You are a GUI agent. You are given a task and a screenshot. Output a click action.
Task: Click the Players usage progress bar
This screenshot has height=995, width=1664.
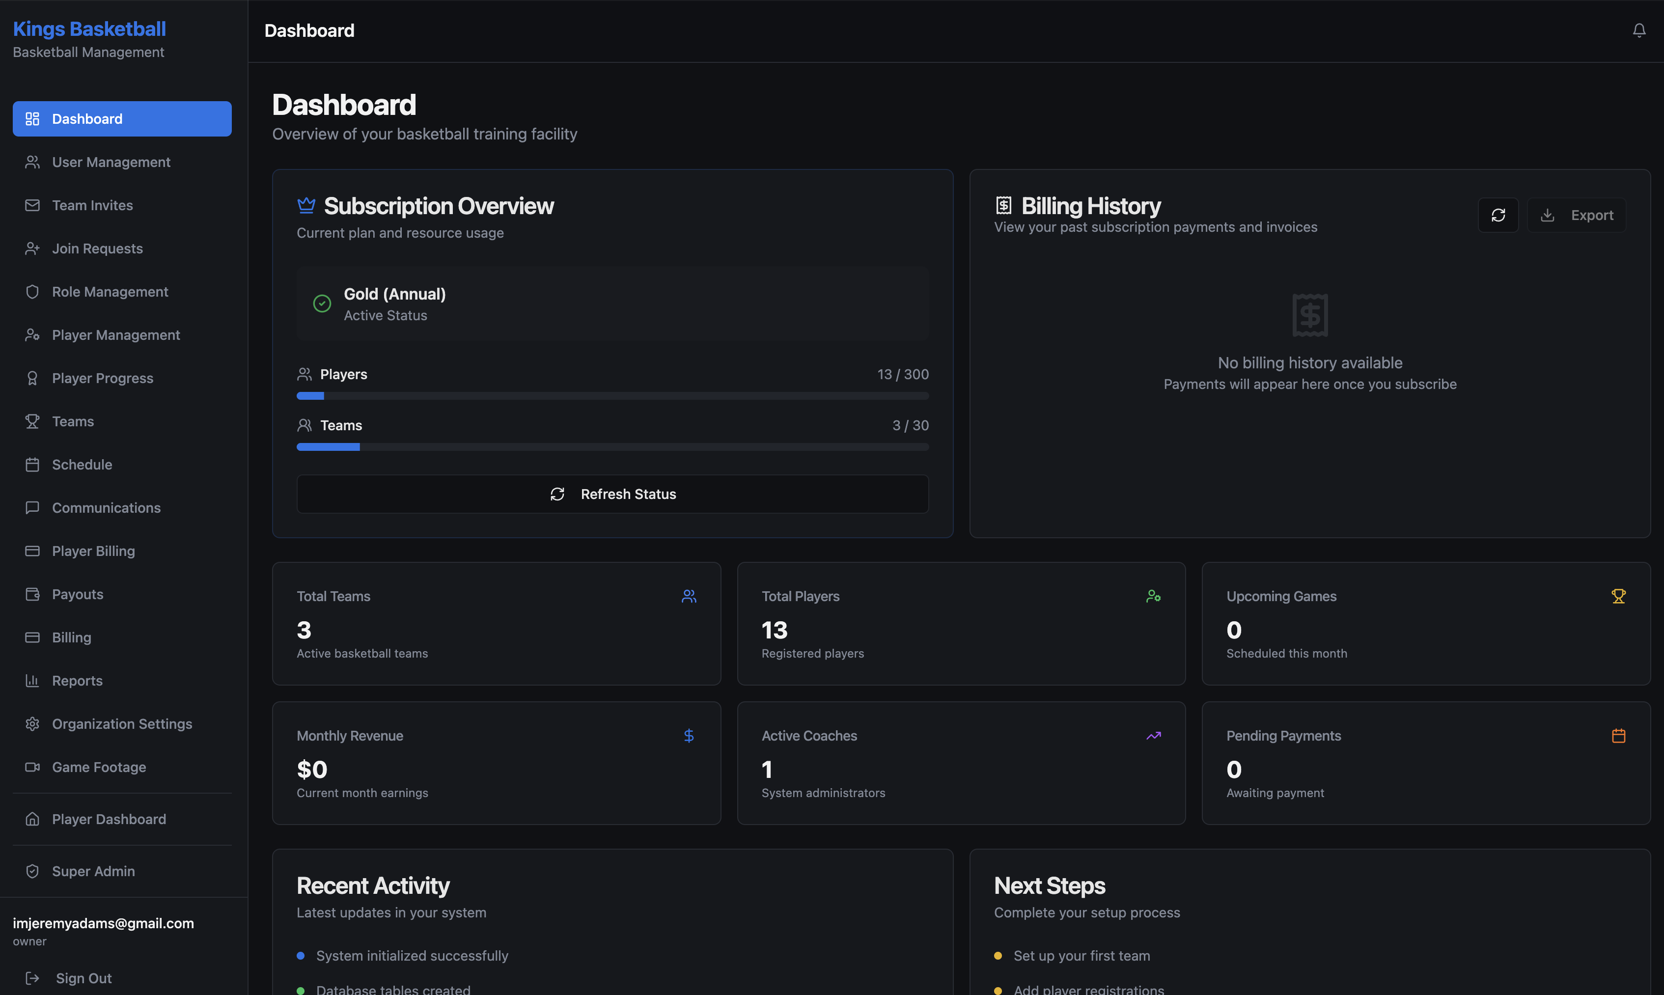coord(612,395)
